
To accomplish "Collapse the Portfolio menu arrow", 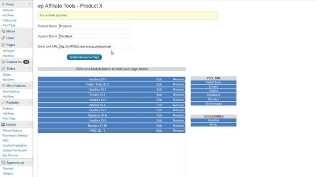I will [30, 103].
